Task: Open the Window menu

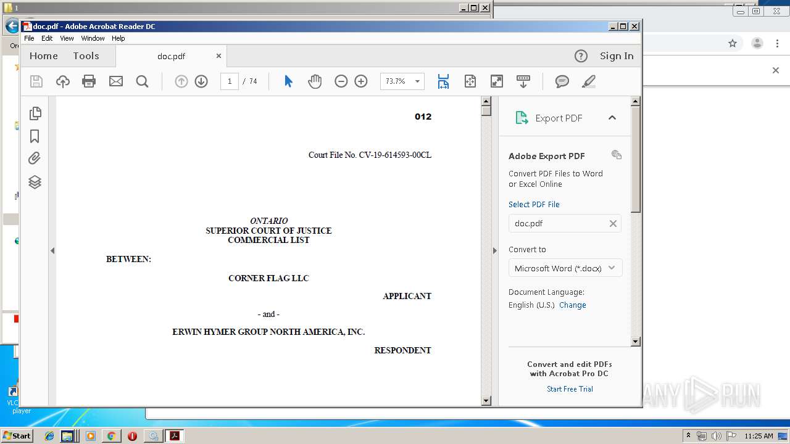Action: tap(93, 38)
